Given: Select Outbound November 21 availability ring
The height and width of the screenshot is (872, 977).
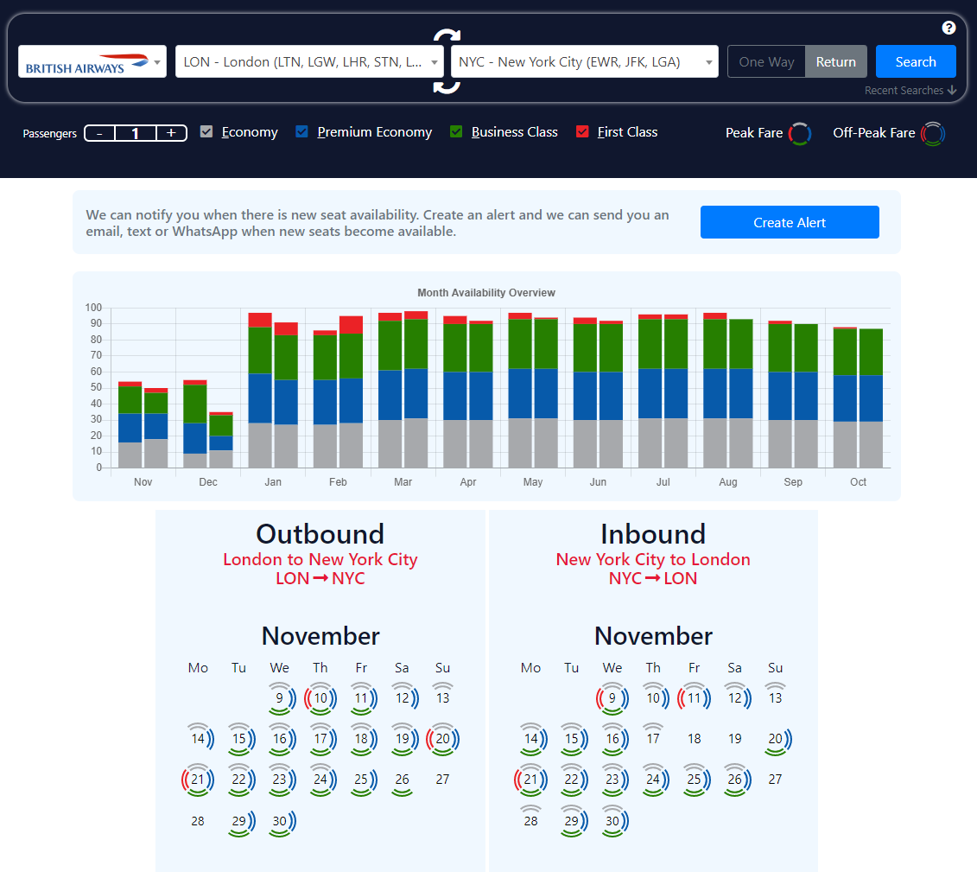Looking at the screenshot, I should [198, 780].
